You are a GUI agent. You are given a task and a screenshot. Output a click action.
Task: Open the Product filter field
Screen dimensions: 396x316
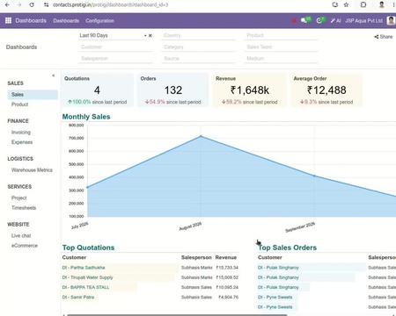pos(282,35)
